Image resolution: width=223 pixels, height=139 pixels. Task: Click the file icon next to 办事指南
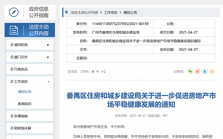[x=12, y=116]
